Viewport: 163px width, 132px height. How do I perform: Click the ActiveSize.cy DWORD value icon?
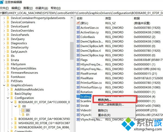tap(78, 32)
